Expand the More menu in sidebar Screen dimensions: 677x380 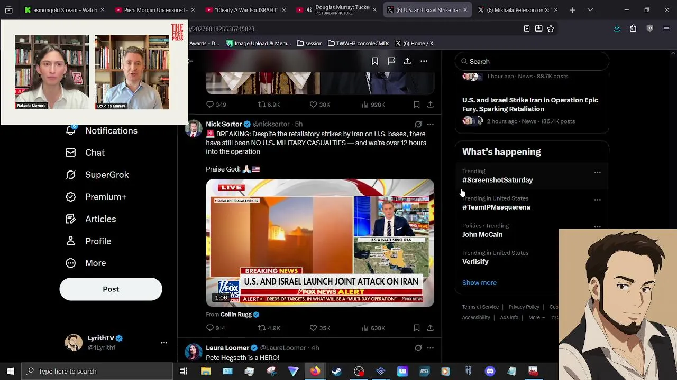(86, 263)
